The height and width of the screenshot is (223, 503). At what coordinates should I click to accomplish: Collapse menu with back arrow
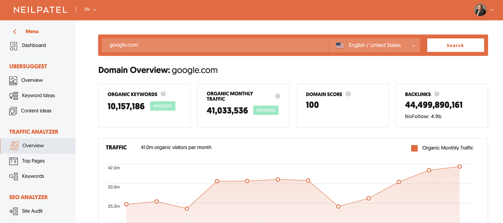click(15, 32)
